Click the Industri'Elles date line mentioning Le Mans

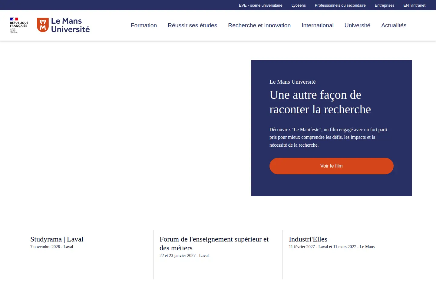(332, 247)
